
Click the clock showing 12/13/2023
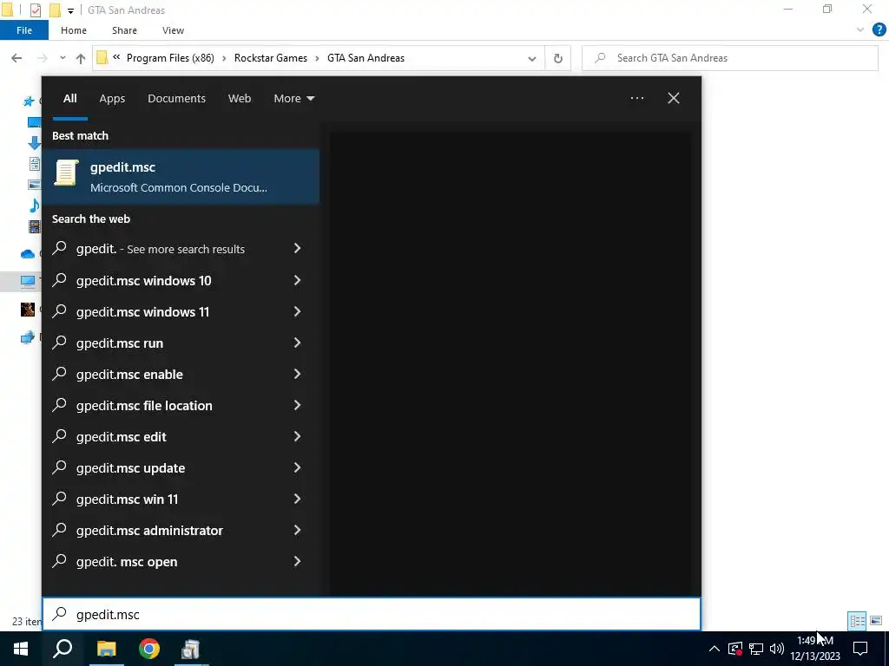click(814, 649)
